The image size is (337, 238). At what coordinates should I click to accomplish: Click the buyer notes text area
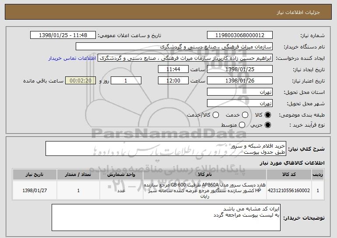coord(166,217)
